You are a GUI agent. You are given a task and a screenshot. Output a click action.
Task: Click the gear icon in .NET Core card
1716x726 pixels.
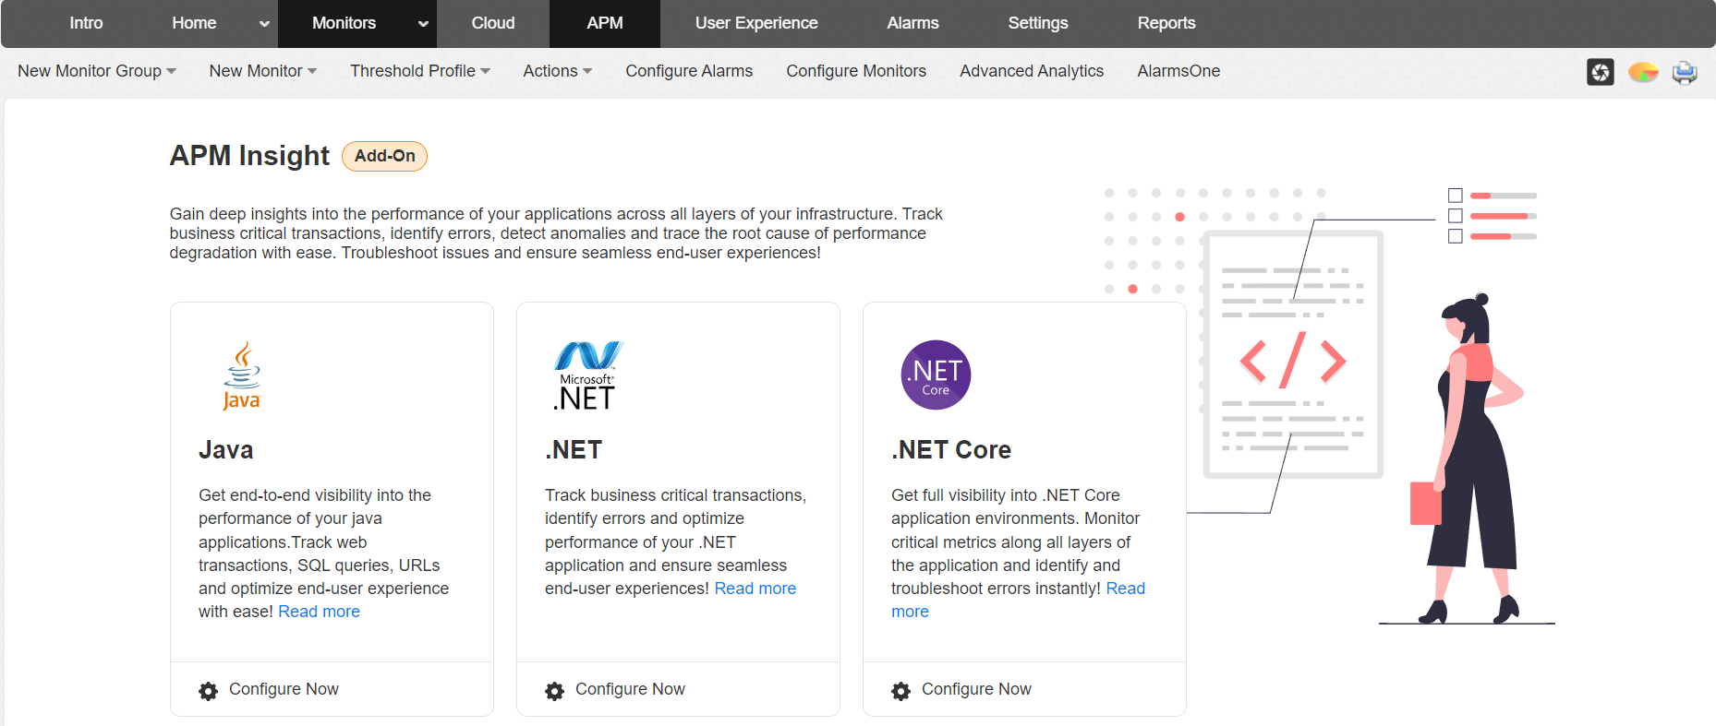[901, 691]
